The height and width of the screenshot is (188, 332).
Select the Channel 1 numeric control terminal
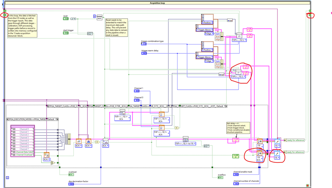pyautogui.click(x=137, y=91)
